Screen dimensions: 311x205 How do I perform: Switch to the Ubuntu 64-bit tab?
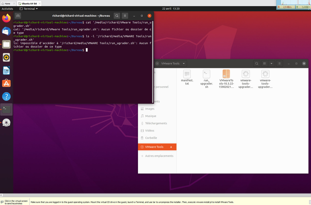[29, 4]
